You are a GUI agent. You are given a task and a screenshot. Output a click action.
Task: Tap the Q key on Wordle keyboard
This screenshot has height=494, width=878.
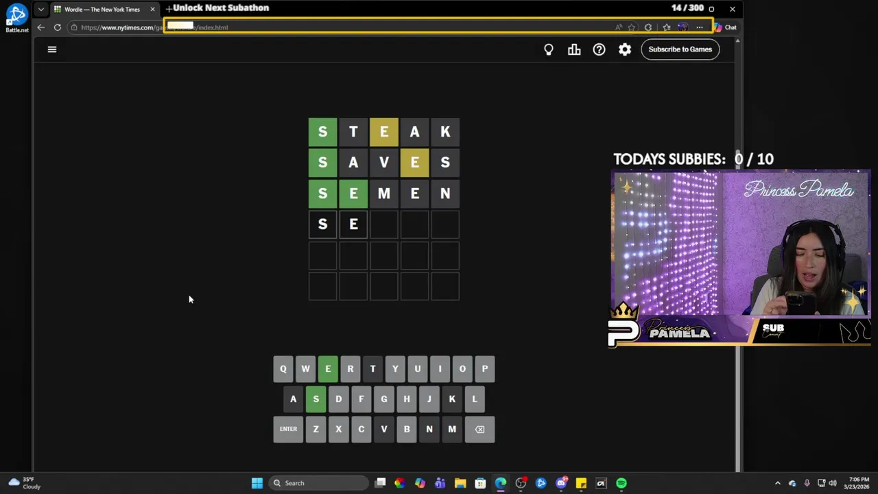[283, 369]
